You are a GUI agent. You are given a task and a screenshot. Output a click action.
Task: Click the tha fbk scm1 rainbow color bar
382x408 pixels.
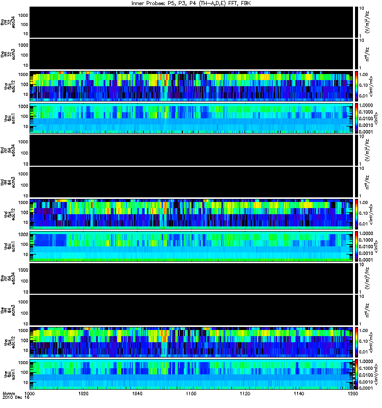[357, 118]
